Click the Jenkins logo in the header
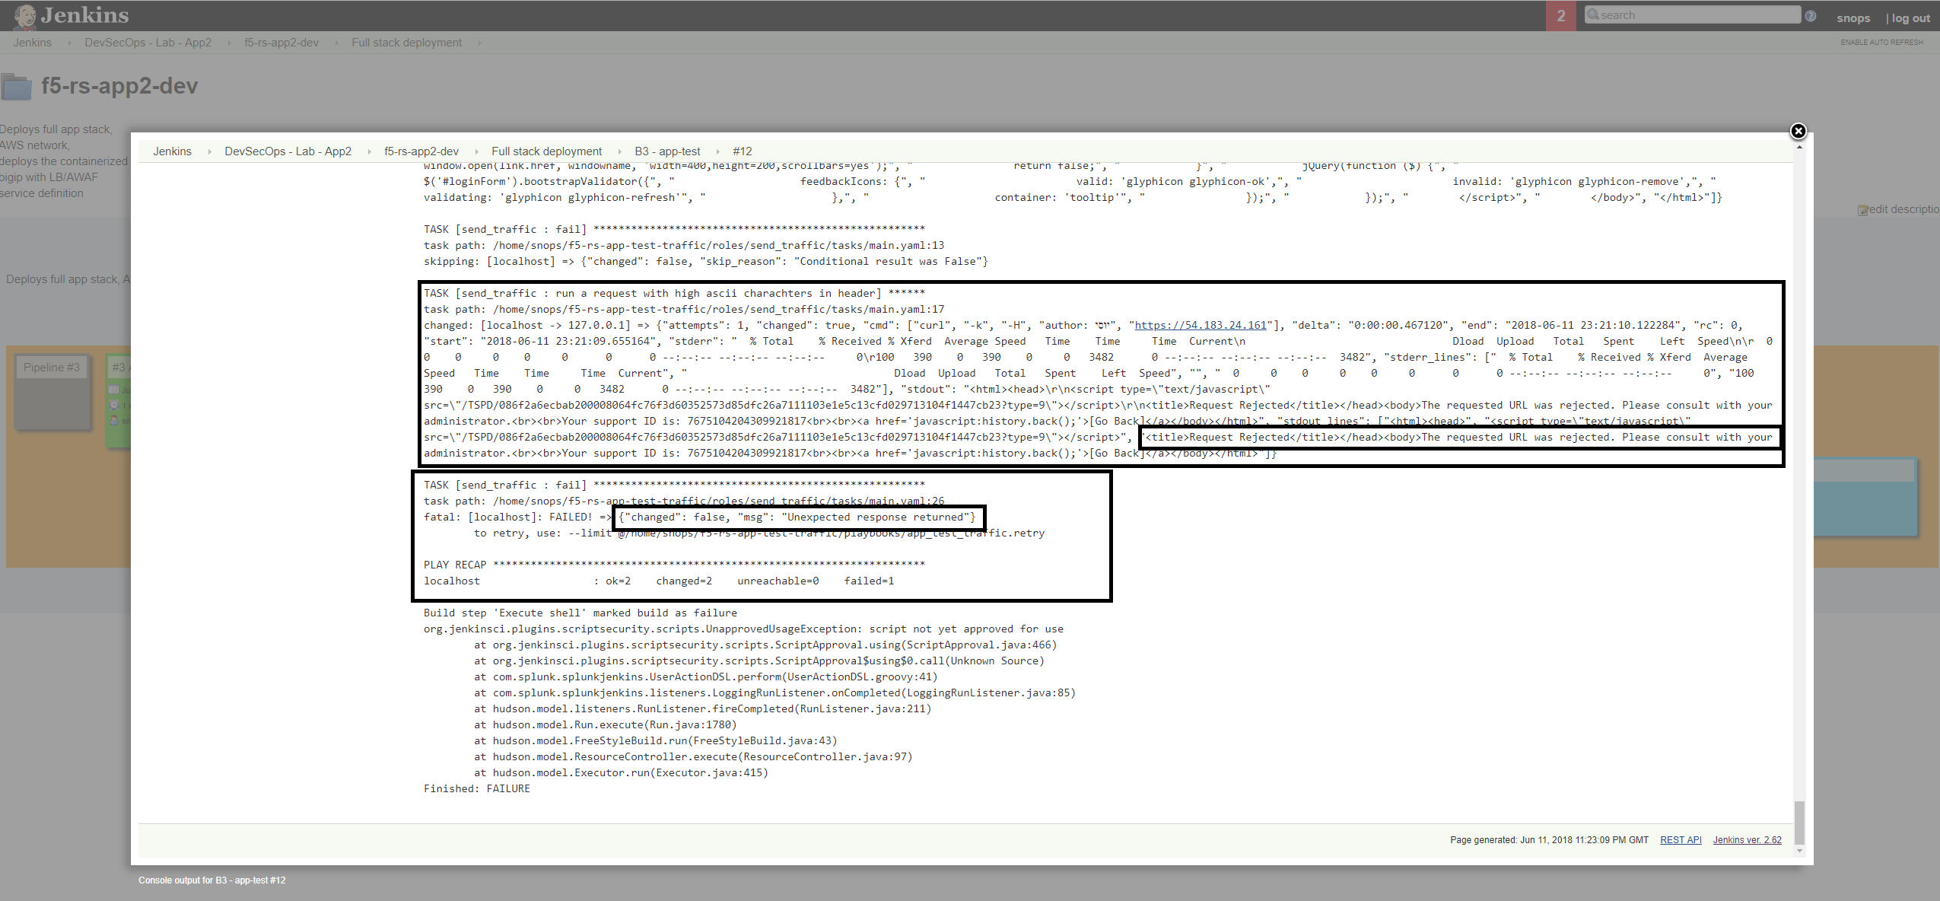The width and height of the screenshot is (1940, 901). tap(72, 15)
